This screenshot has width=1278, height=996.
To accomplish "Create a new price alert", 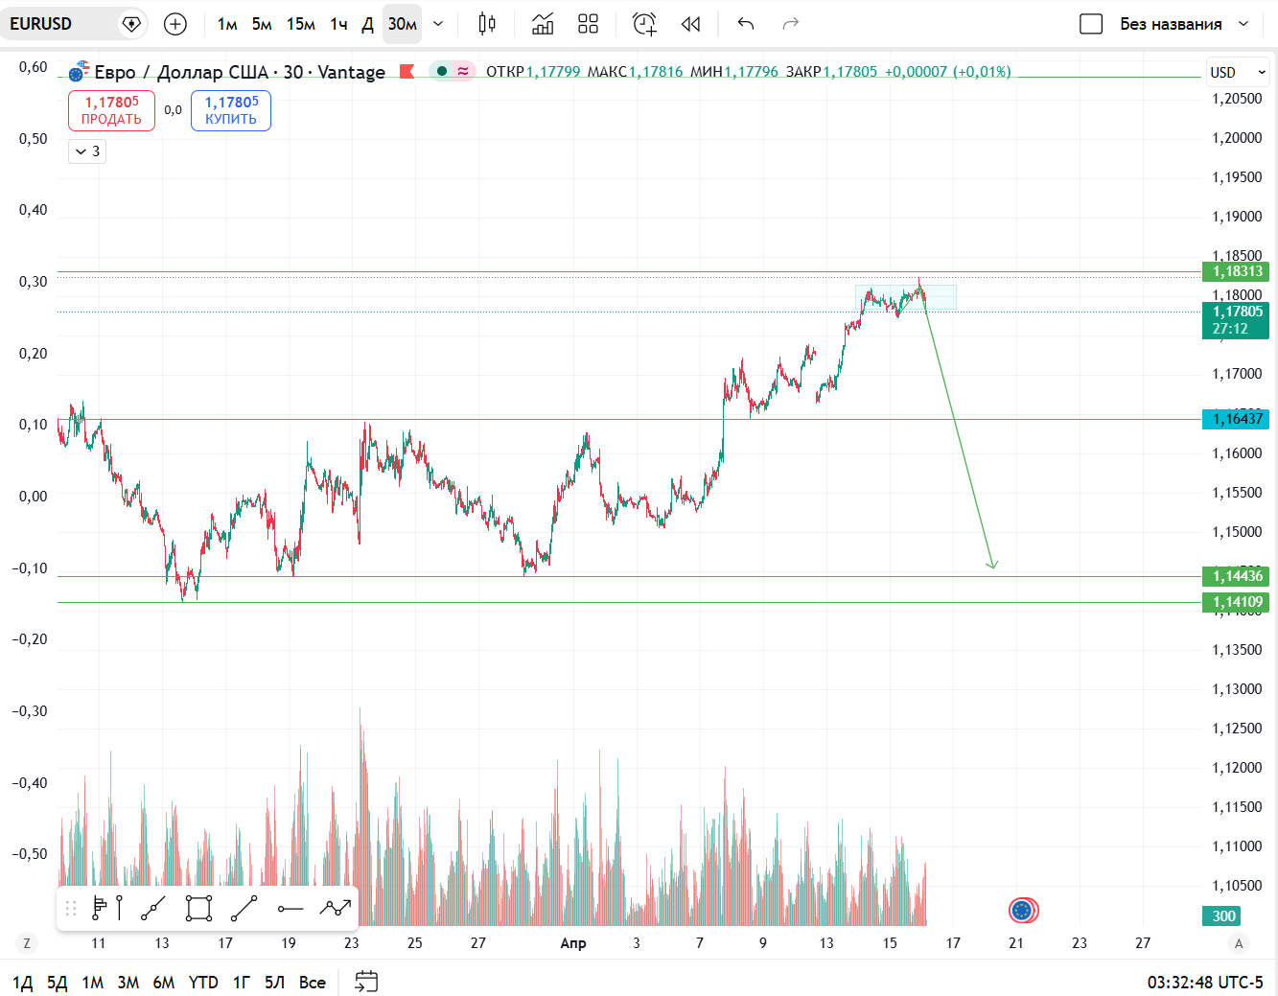I will [x=645, y=24].
